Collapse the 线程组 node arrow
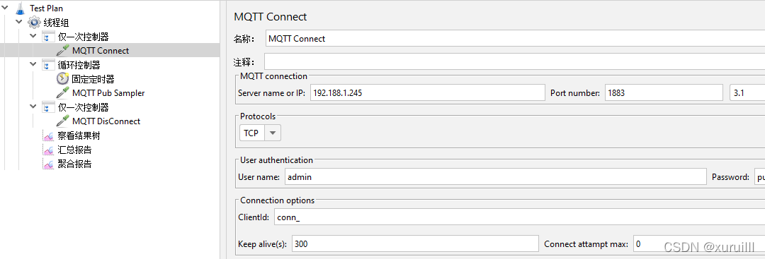The width and height of the screenshot is (765, 259). pos(19,22)
